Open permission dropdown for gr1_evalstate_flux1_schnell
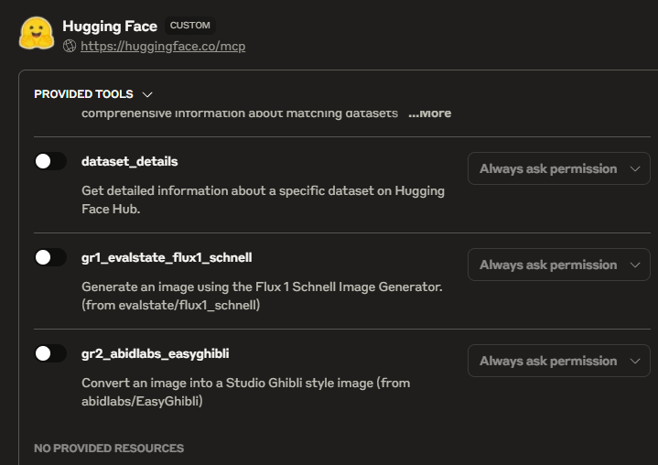The height and width of the screenshot is (465, 658). (x=558, y=265)
